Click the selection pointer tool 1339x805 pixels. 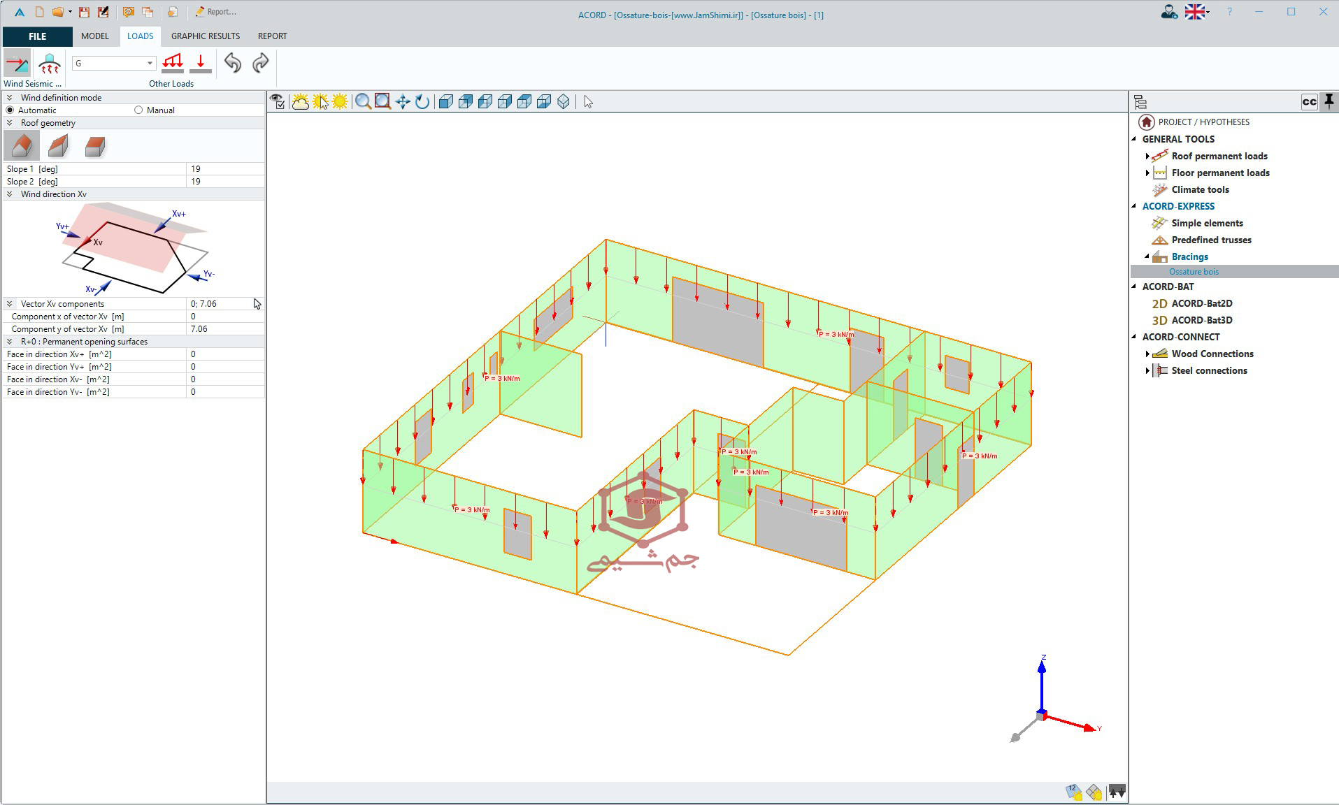click(x=588, y=102)
